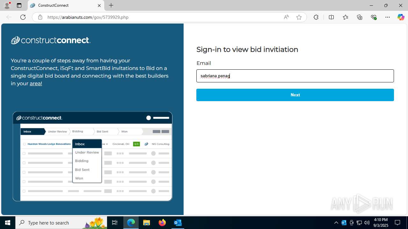408x229 pixels.
Task: Open Browser essentials icon
Action: (x=374, y=17)
